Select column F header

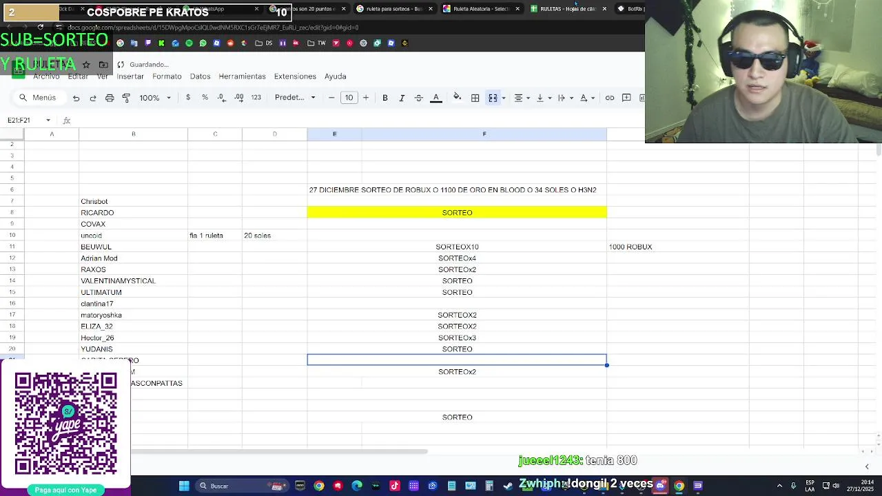tap(484, 134)
